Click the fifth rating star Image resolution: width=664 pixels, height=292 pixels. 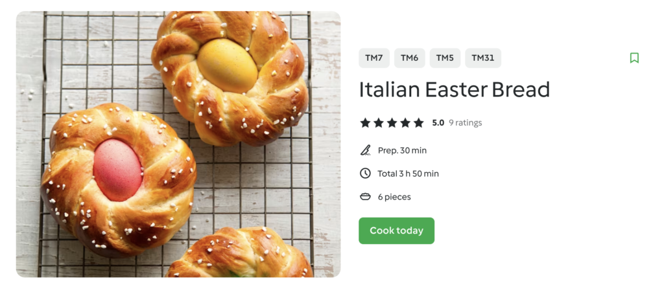418,123
